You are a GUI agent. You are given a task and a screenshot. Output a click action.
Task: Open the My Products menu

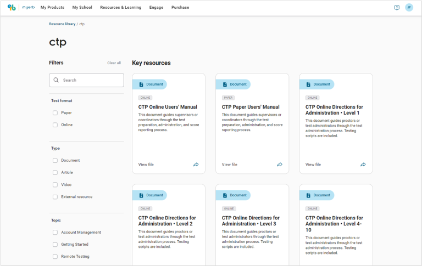(52, 8)
